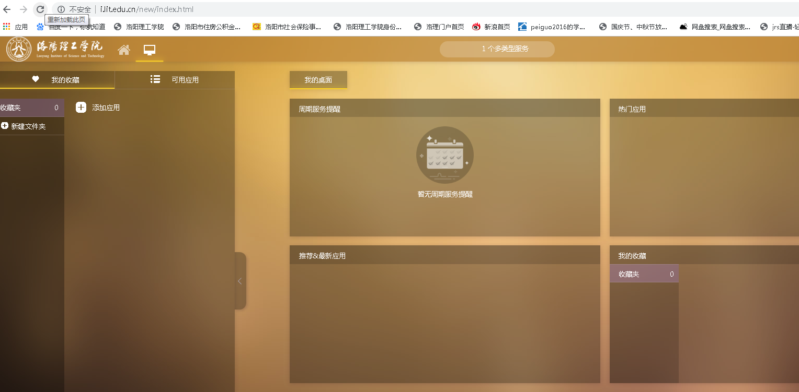Click the Luoyang Institute logo
Screen dimensions: 799x392
55,50
